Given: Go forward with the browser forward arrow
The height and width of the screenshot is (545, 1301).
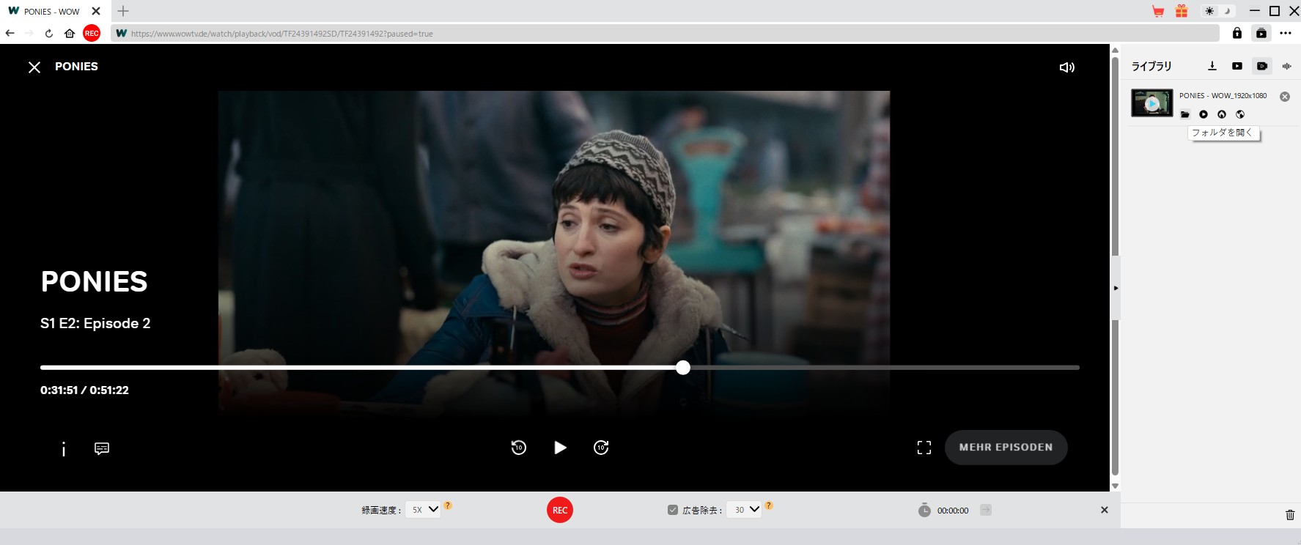Looking at the screenshot, I should pyautogui.click(x=29, y=33).
